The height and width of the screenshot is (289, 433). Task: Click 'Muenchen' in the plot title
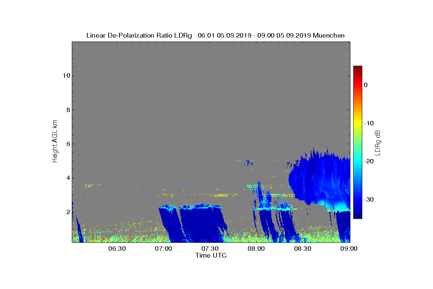(x=329, y=35)
